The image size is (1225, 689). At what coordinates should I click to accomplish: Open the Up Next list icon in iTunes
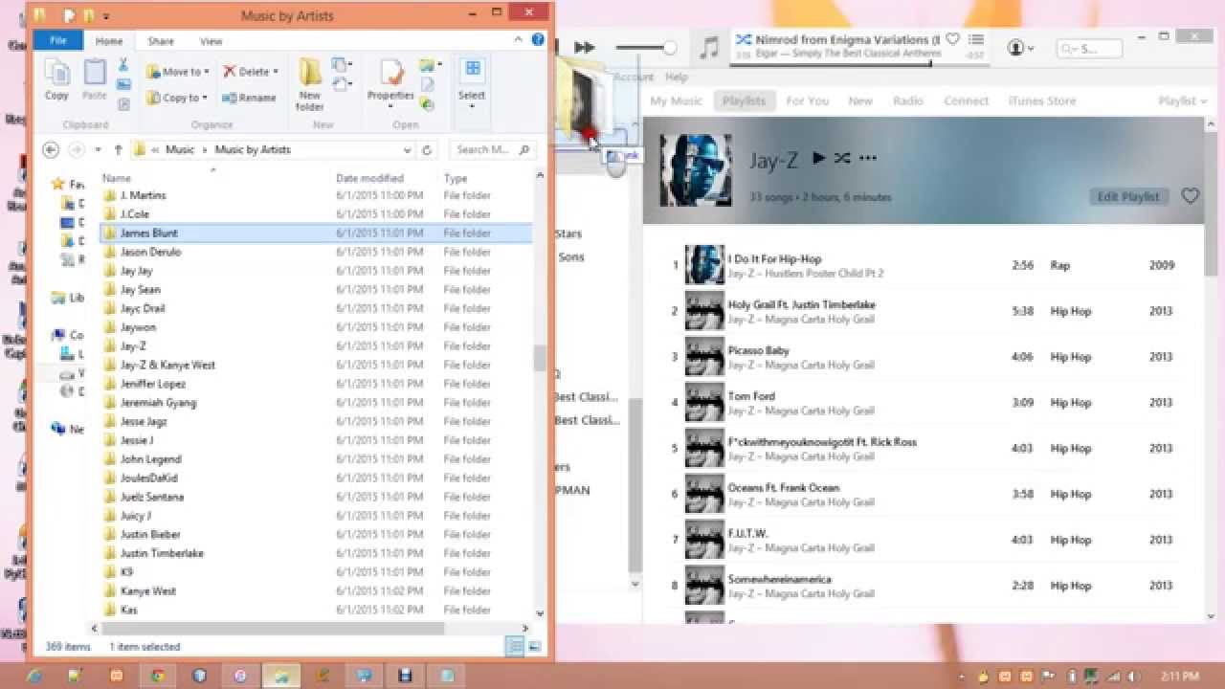(975, 39)
